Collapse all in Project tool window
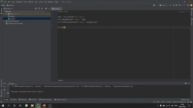193x108 pixels. 42,9
